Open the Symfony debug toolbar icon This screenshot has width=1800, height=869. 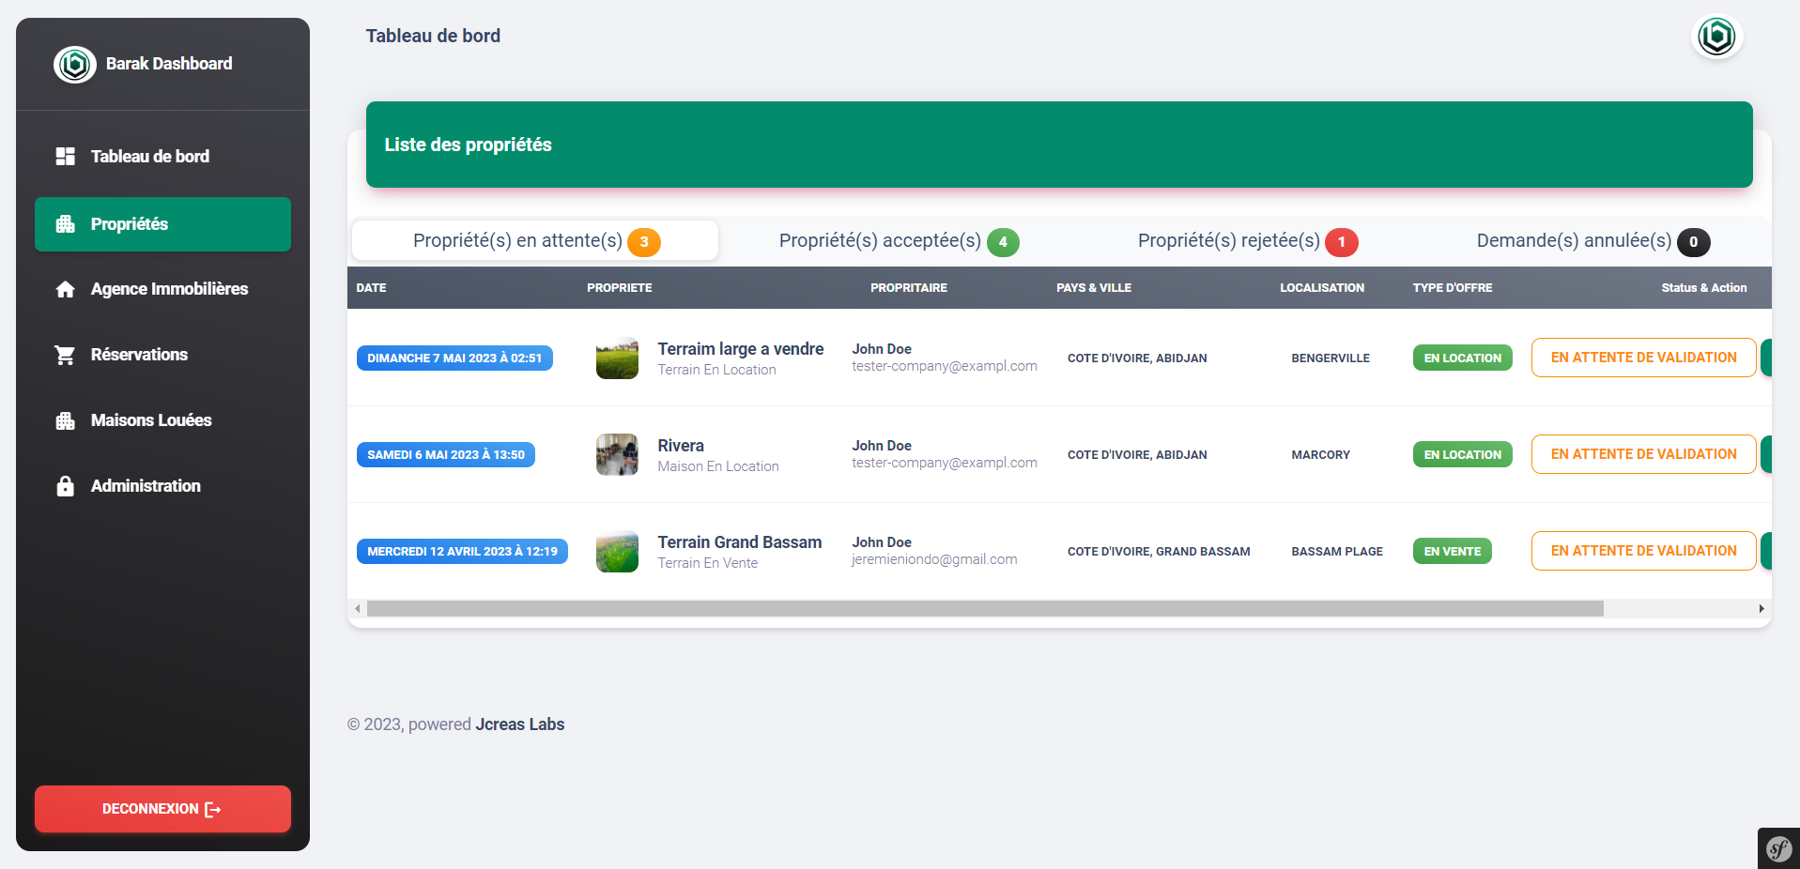pos(1778,848)
